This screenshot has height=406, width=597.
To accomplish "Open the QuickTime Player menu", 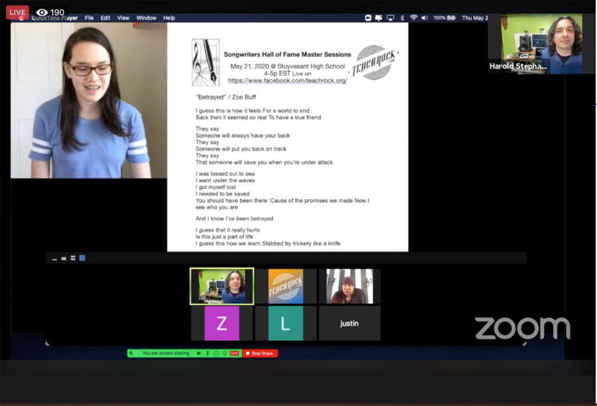I will click(x=54, y=18).
